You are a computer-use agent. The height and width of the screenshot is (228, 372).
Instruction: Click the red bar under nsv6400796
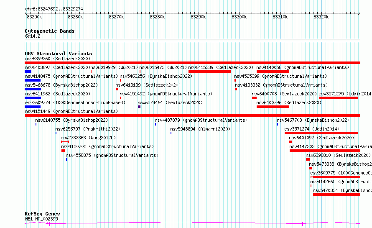point(273,107)
